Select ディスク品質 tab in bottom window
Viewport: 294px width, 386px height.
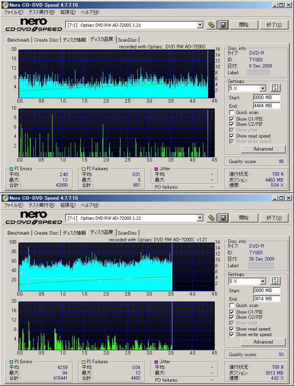(x=102, y=232)
